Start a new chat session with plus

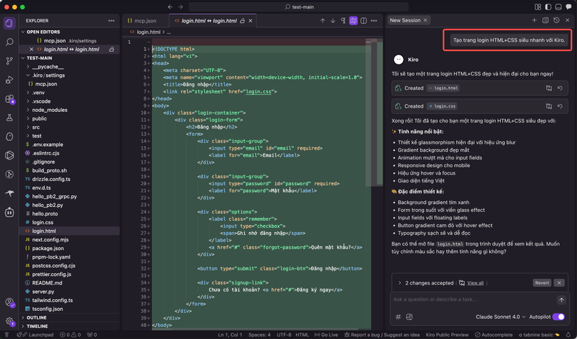tap(534, 20)
